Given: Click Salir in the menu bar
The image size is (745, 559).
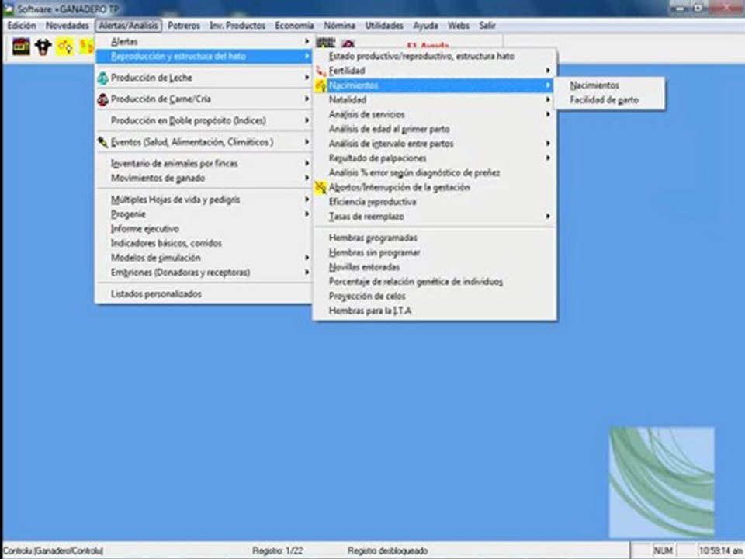Looking at the screenshot, I should click(x=487, y=25).
